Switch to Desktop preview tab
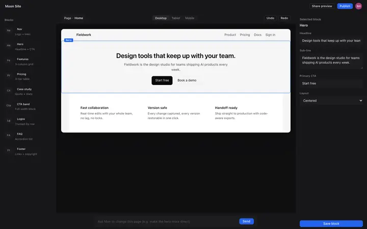The width and height of the screenshot is (367, 229). [x=161, y=18]
